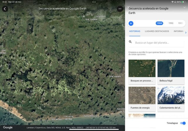Toggle the Timelapse switch off
Screen dimensions: 188x131
coord(183,123)
